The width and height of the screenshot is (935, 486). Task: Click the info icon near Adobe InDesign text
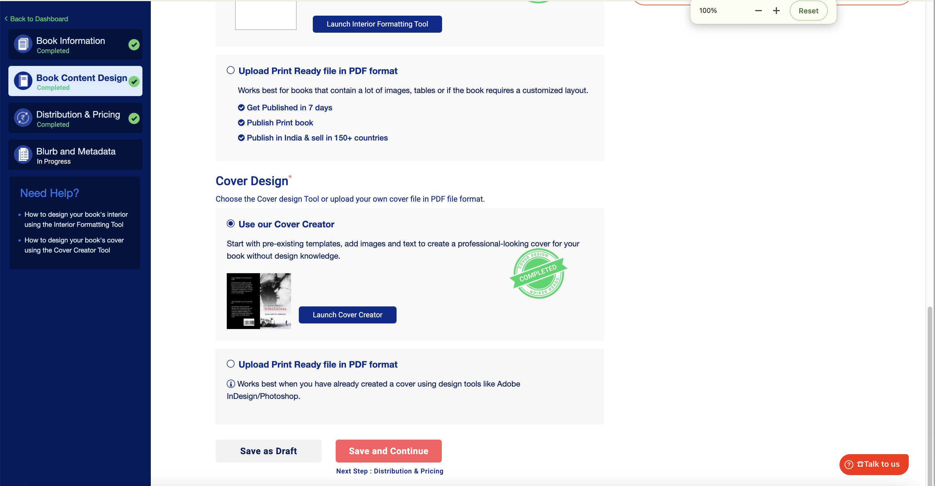click(x=231, y=384)
